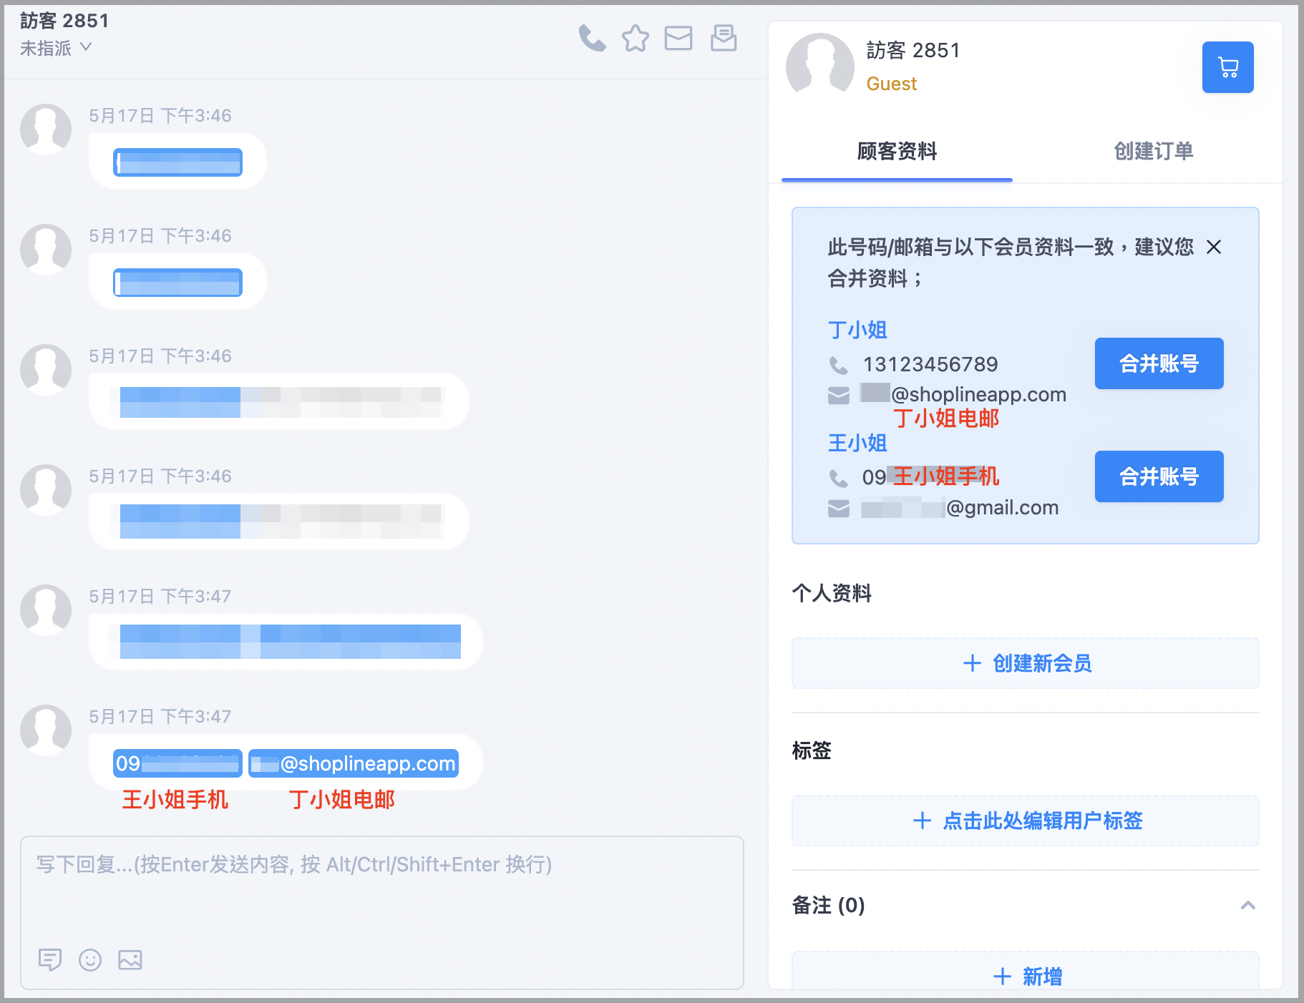Click 创建新会员 to create a member
The width and height of the screenshot is (1304, 1003).
pyautogui.click(x=1026, y=663)
